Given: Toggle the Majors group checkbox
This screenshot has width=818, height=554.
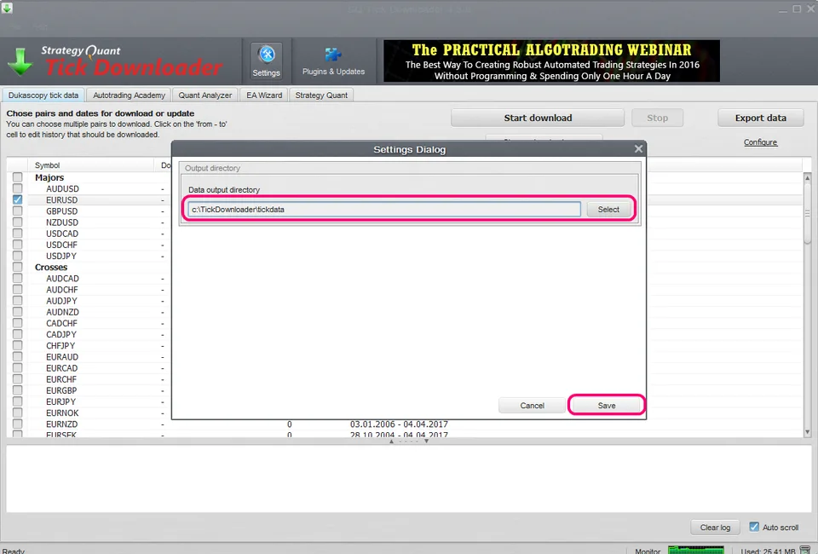Looking at the screenshot, I should [x=18, y=177].
